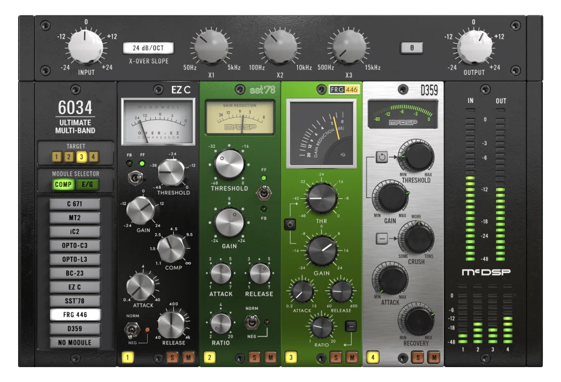Select highlighted FRG 446 module entry

coord(75,315)
